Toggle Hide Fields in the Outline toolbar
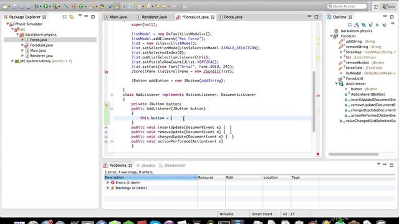 tap(363, 25)
